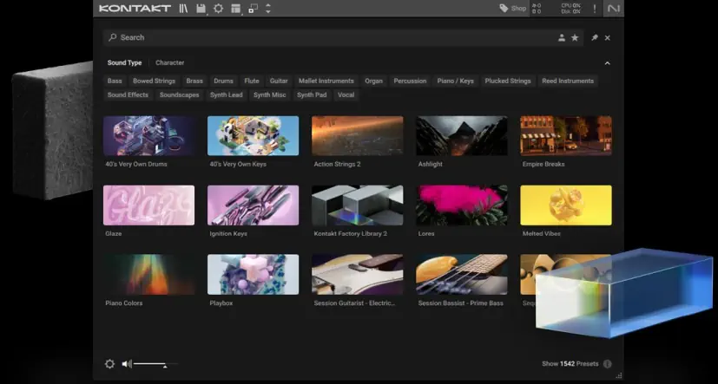
Task: Click the Lores library name label
Action: (426, 233)
